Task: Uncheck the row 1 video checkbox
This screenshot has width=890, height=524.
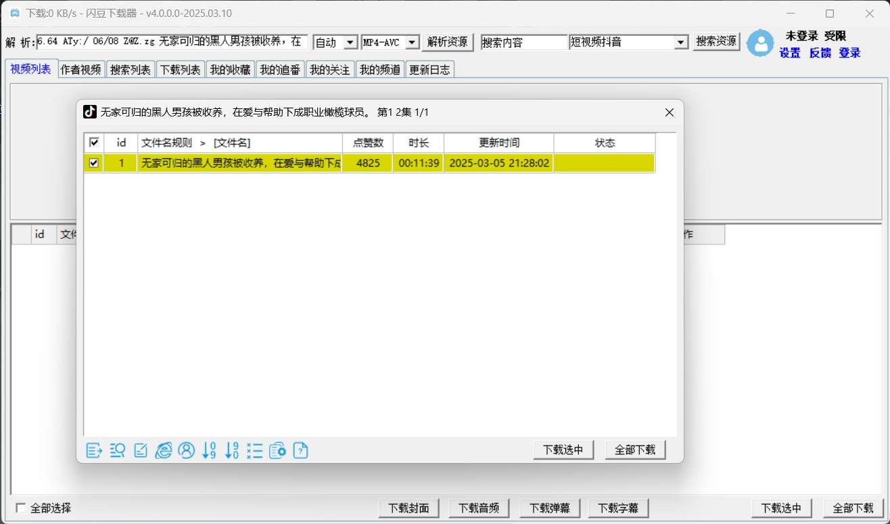Action: (x=94, y=163)
